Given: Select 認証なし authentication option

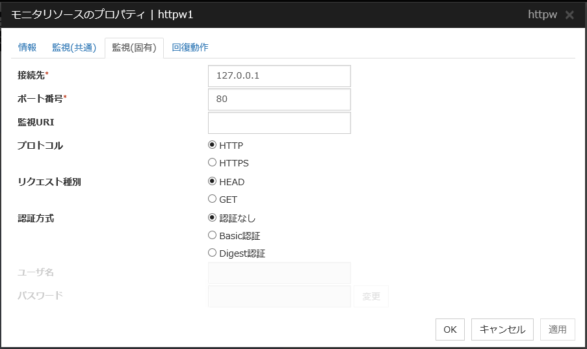Looking at the screenshot, I should 213,218.
